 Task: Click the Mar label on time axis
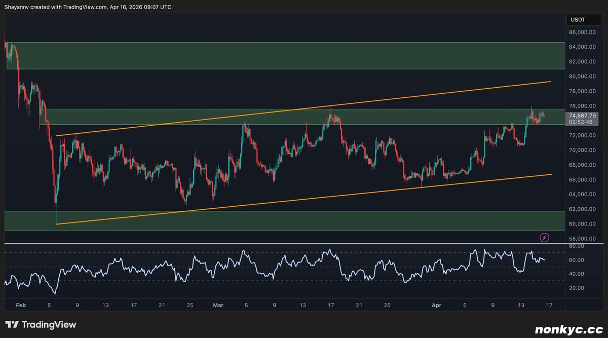[218, 306]
